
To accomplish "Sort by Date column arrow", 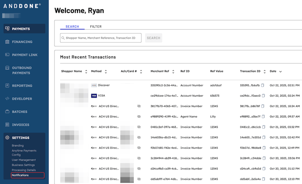I will coord(280,72).
